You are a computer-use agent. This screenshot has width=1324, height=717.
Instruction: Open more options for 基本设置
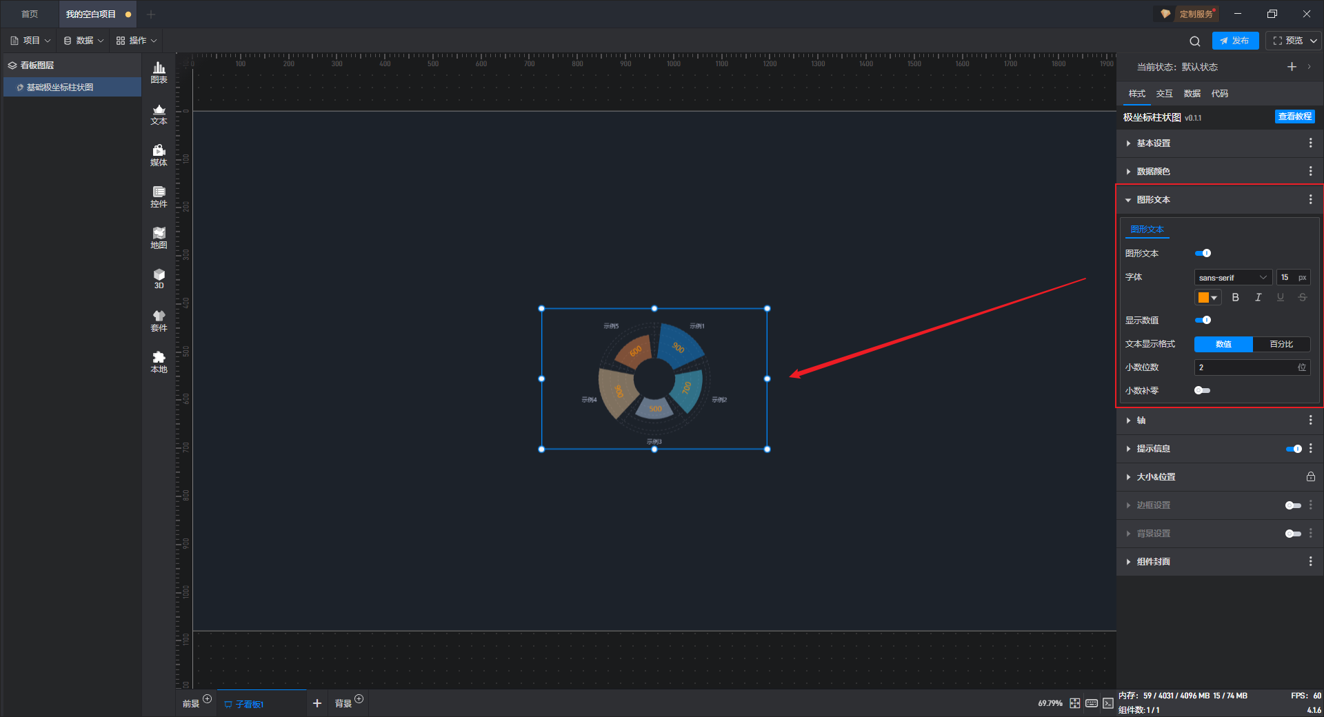click(1310, 143)
